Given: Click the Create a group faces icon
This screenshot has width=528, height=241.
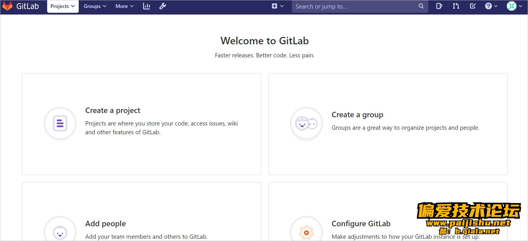Looking at the screenshot, I should 306,123.
